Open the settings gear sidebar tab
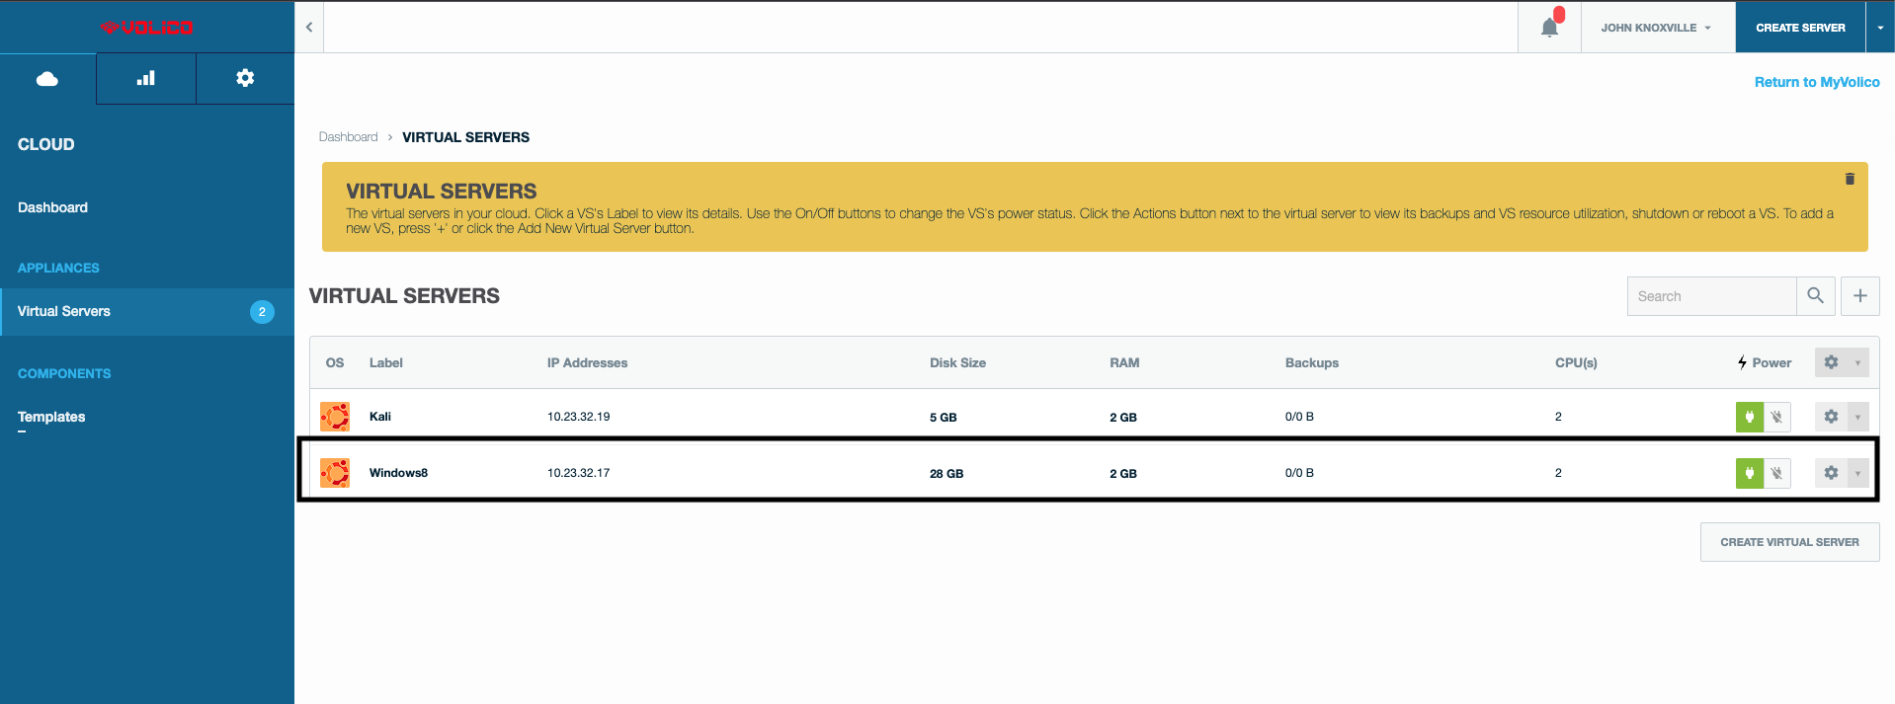 tap(245, 79)
